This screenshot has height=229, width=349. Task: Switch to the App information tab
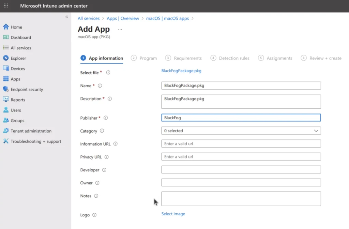(102, 58)
